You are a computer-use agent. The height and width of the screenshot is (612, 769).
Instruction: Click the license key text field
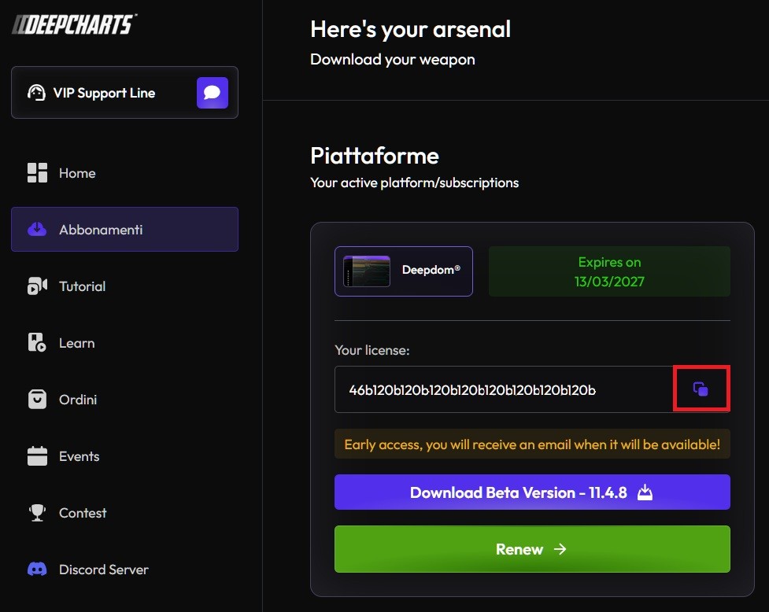click(505, 389)
